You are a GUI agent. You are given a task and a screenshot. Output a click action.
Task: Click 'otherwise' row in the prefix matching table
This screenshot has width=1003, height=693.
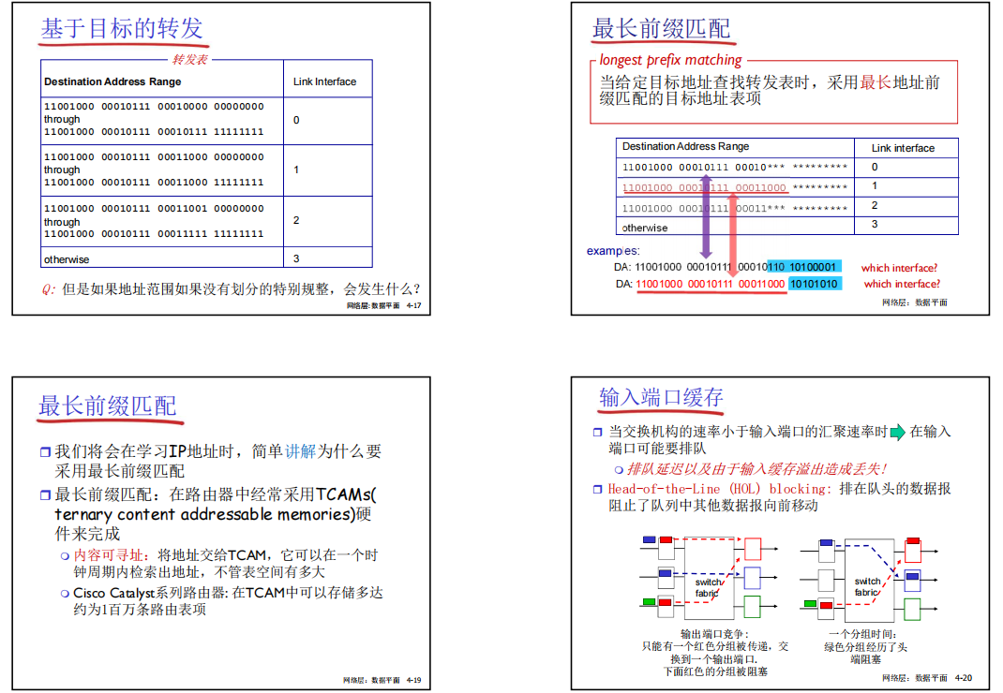coord(786,227)
